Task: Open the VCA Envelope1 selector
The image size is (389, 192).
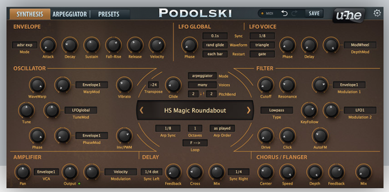Action: (46, 172)
